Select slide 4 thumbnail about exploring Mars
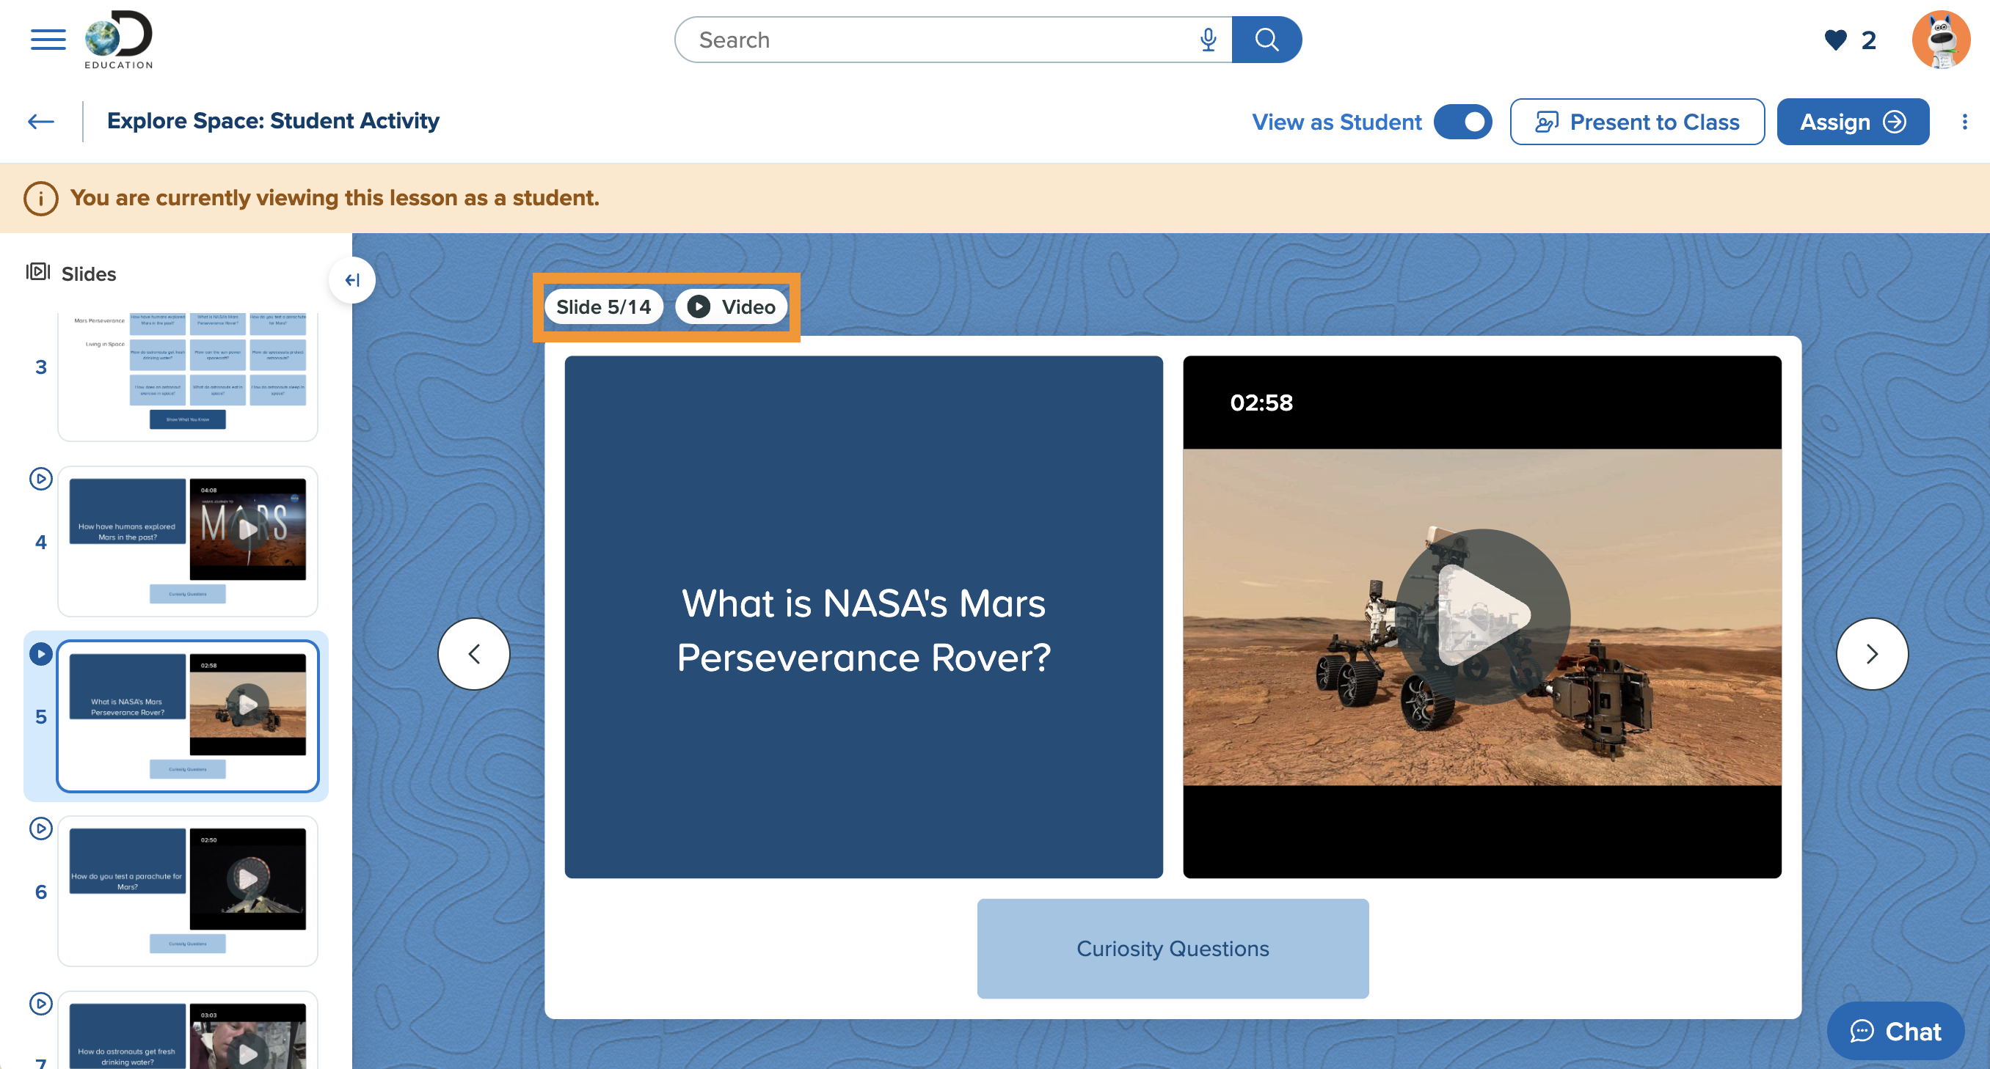 (188, 541)
